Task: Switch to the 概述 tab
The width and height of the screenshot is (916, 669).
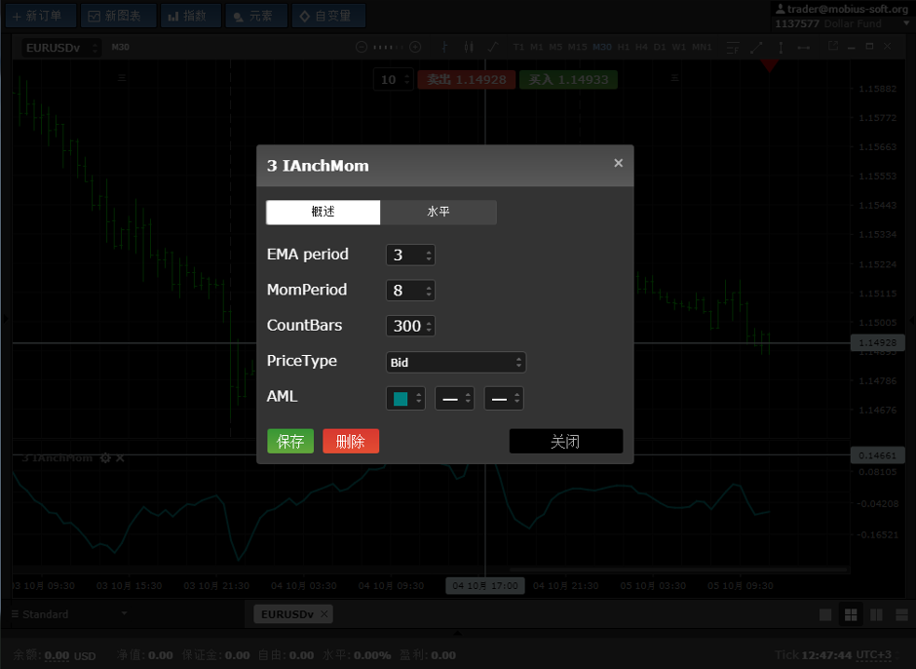Action: pos(324,213)
